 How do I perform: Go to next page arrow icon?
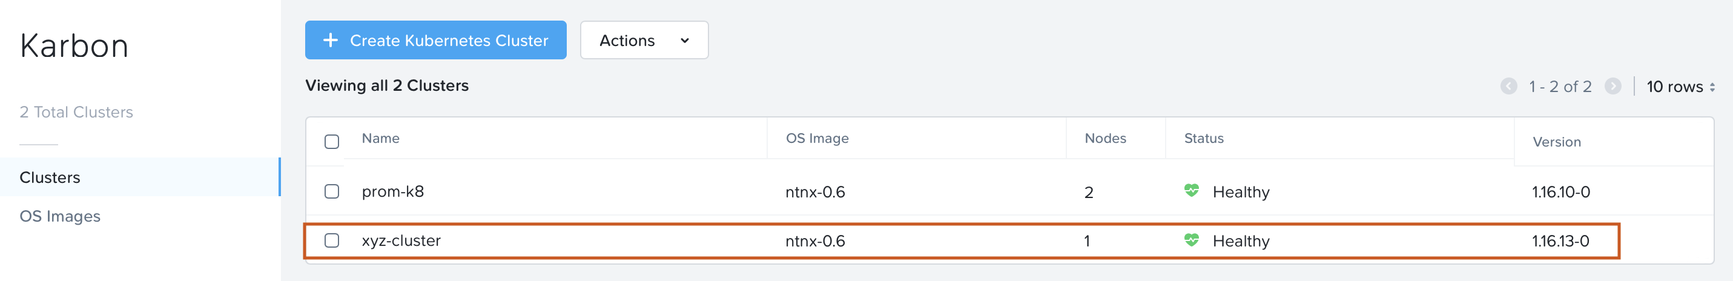(1613, 87)
